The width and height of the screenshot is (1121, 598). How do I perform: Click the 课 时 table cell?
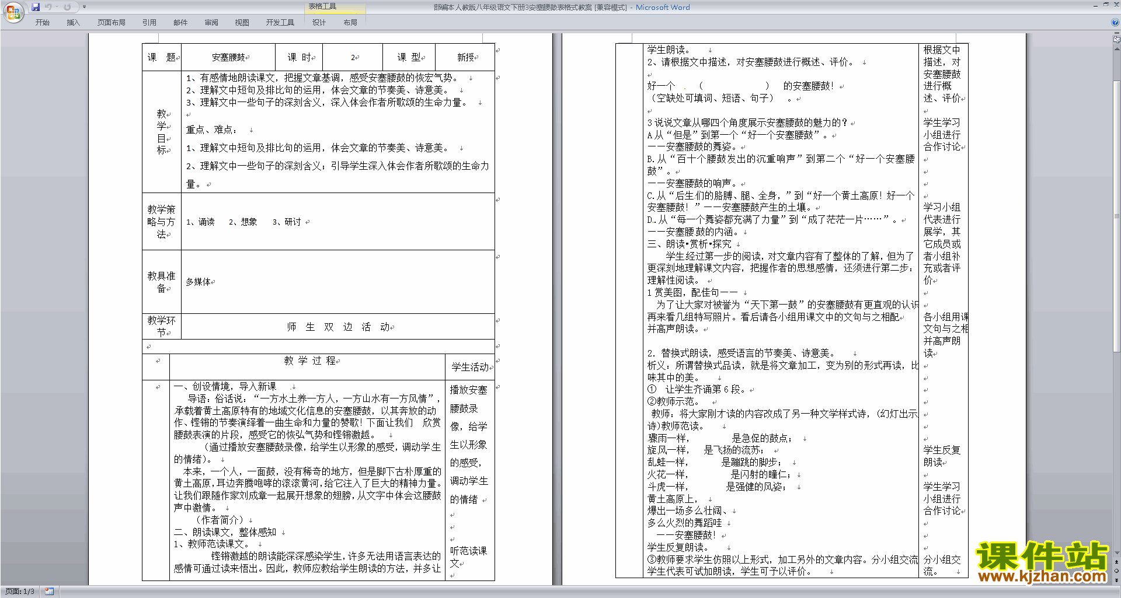click(299, 57)
